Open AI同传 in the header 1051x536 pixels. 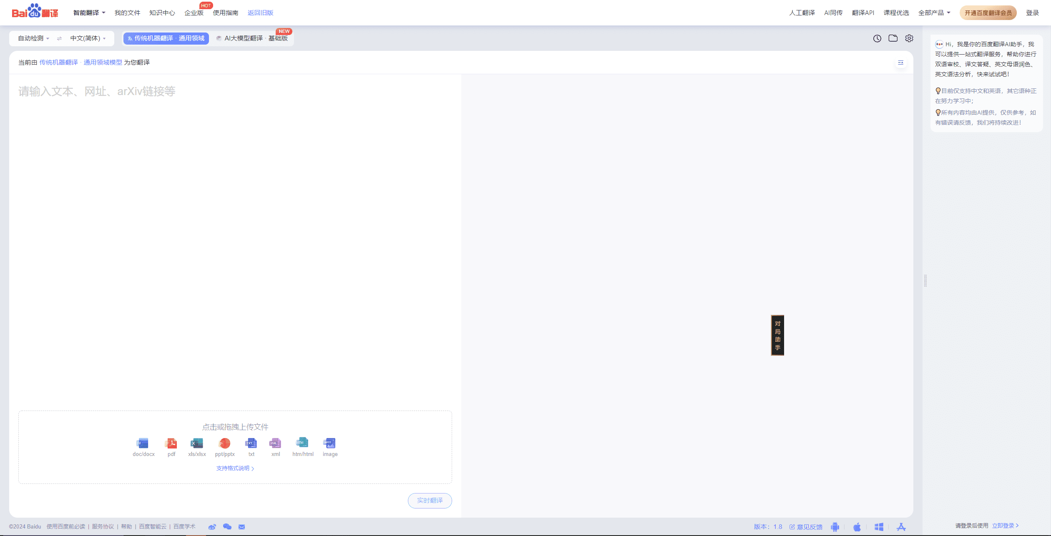[x=833, y=13]
